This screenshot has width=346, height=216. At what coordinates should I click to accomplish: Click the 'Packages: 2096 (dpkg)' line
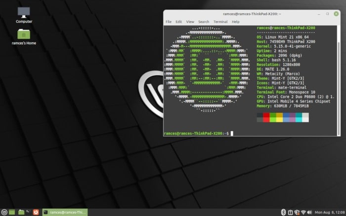pos(279,56)
